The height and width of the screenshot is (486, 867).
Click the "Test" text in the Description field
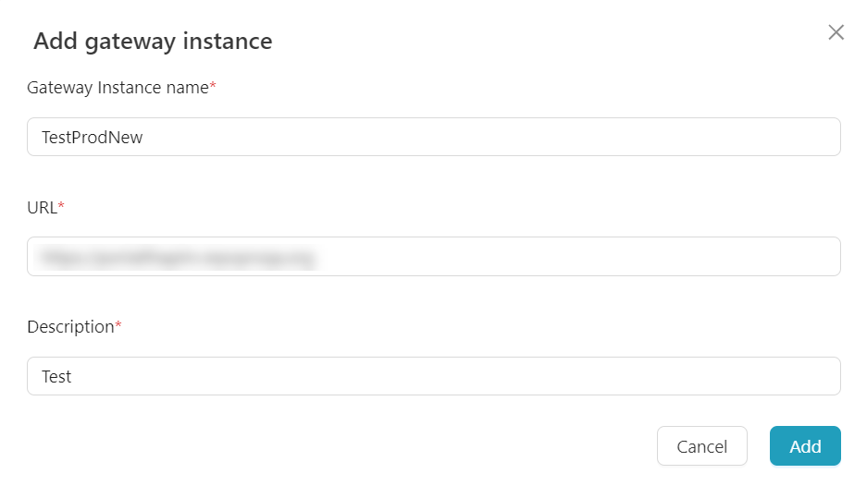click(56, 377)
